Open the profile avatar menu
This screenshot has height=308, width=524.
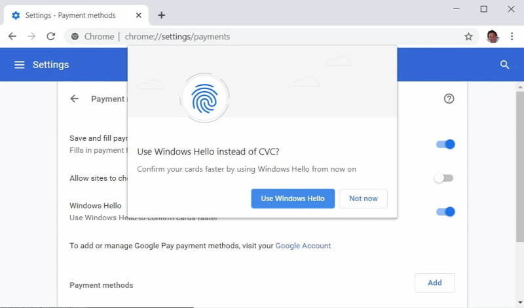pyautogui.click(x=493, y=37)
